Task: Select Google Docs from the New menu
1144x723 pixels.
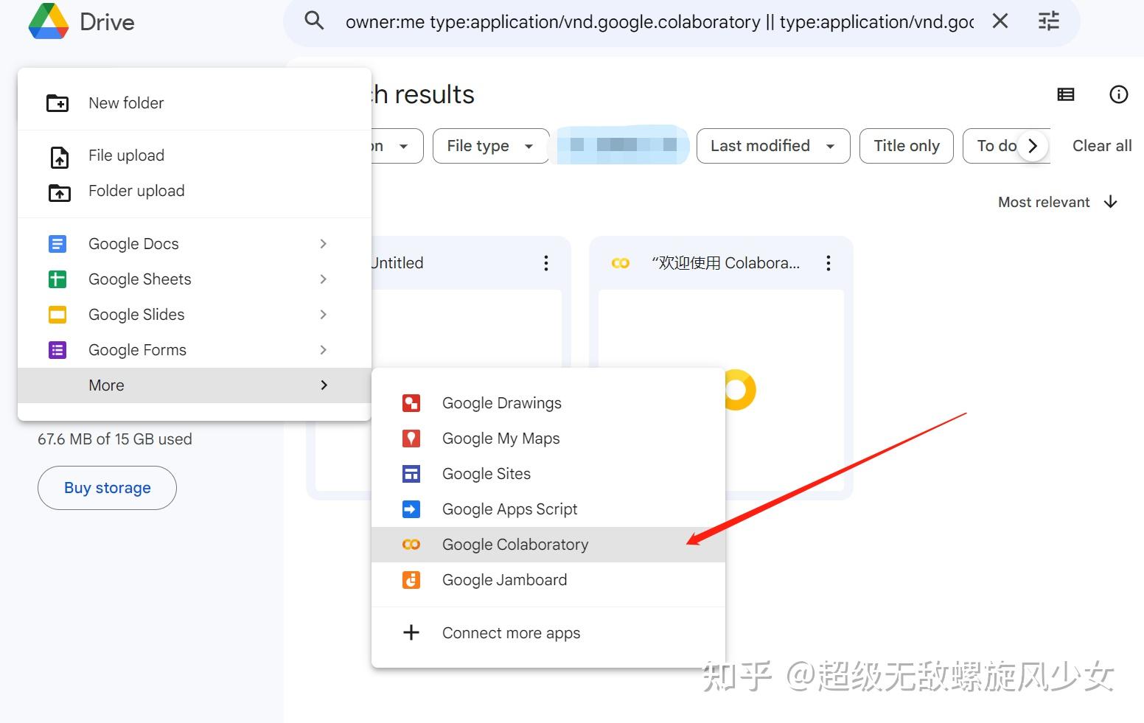Action: point(133,243)
